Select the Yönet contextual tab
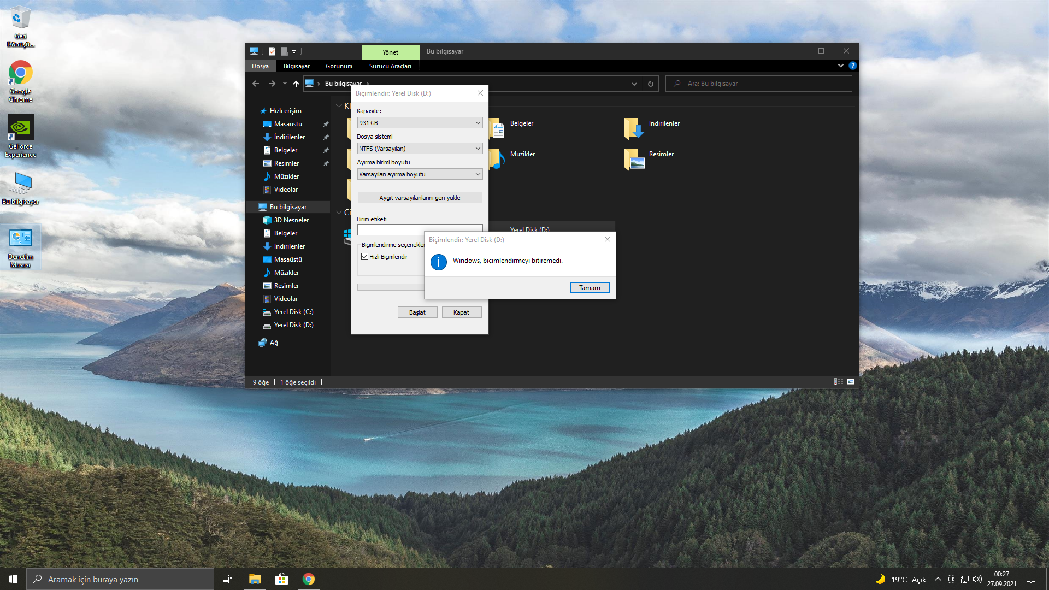Screen dimensions: 1049x590 click(x=391, y=52)
